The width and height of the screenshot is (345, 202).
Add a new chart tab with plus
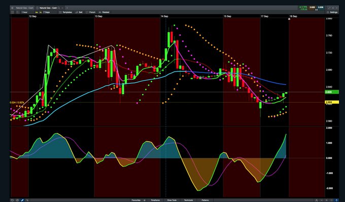pos(67,8)
